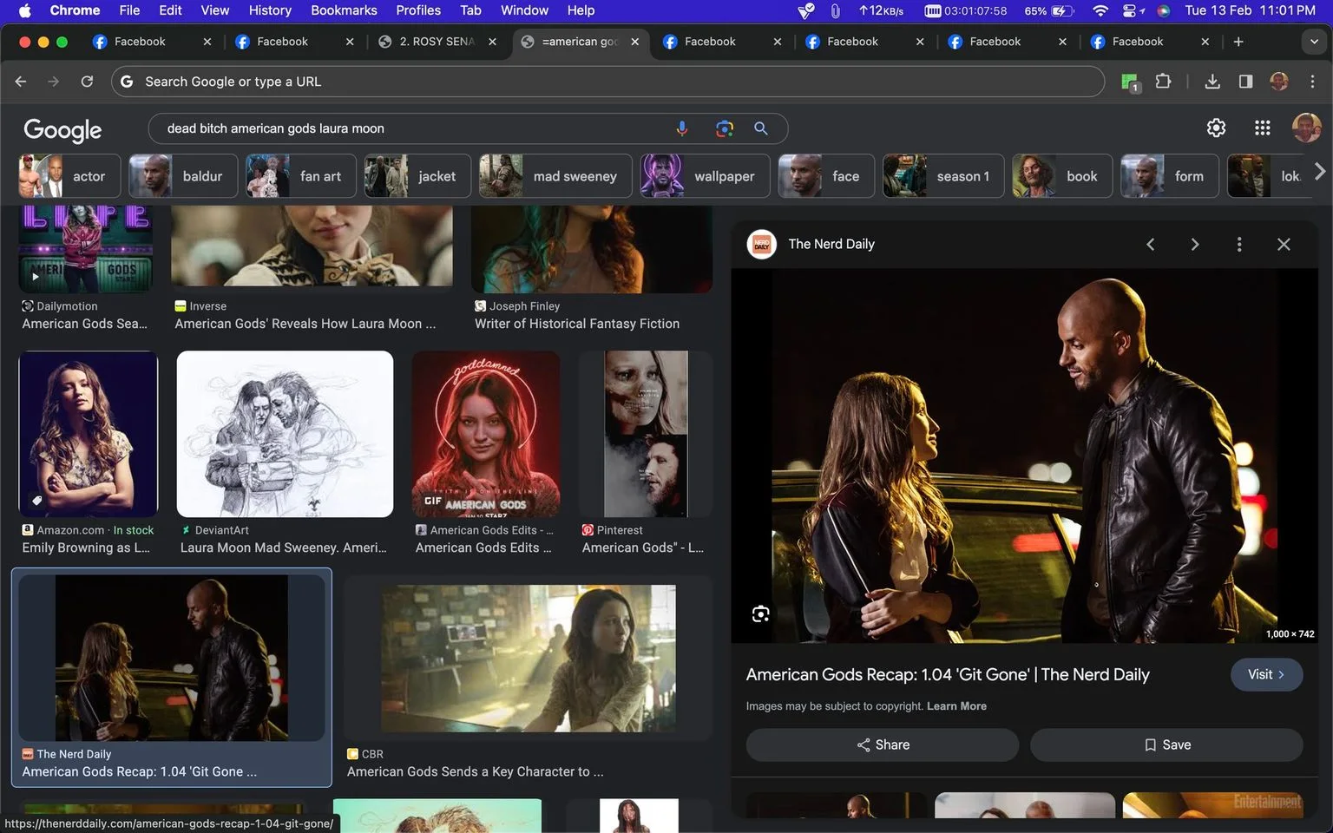Open Google quick settings gear
The image size is (1333, 833).
click(x=1217, y=128)
